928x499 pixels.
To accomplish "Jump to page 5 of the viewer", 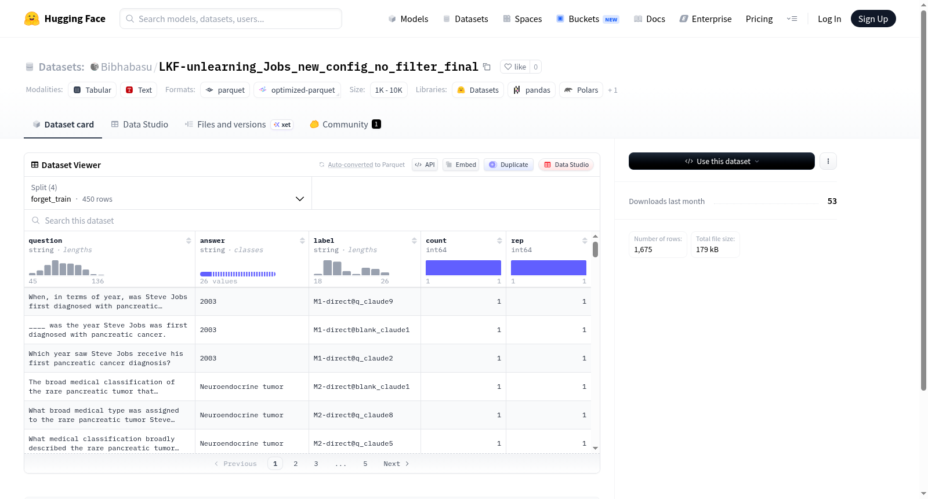I will coord(365,464).
